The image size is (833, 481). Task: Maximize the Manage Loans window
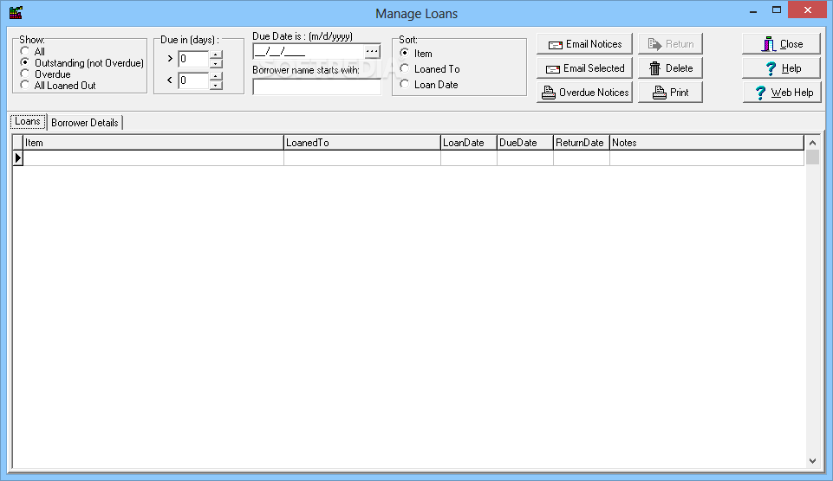[777, 10]
